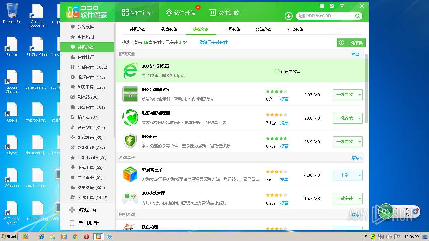Open 游戏中心 in sidebar bottom
This screenshot has width=429, height=241.
click(87, 210)
